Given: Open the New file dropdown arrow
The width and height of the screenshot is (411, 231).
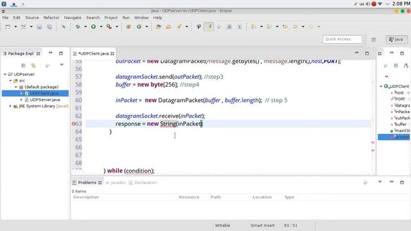Looking at the screenshot, I should 15,27.
